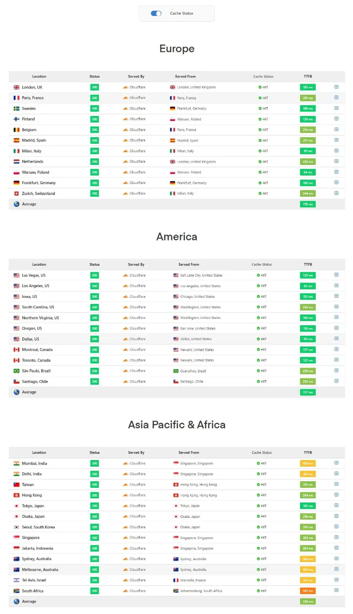Screen dimensions: 353x614
Task: Expand details for the Milan, Italy row
Action: [x=336, y=151]
